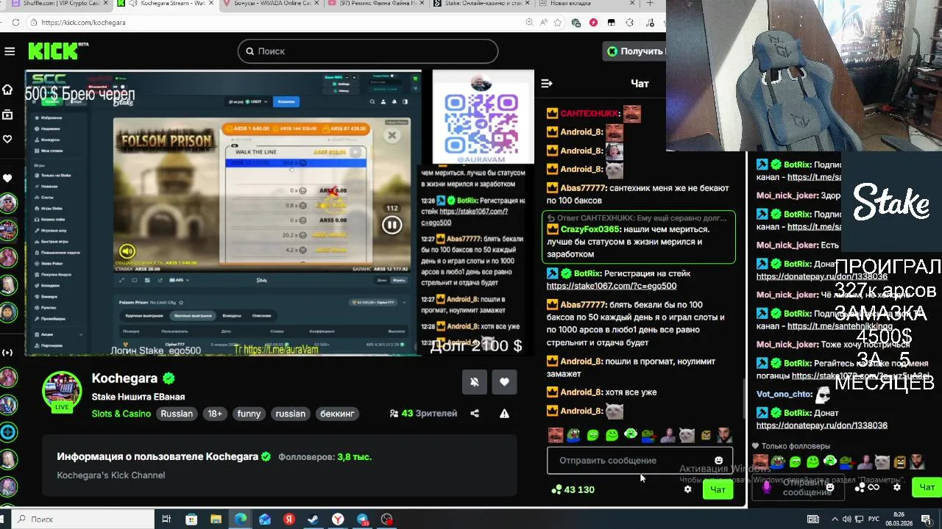Insert the Pepe frog quick emote
The image size is (942, 529).
click(x=573, y=436)
